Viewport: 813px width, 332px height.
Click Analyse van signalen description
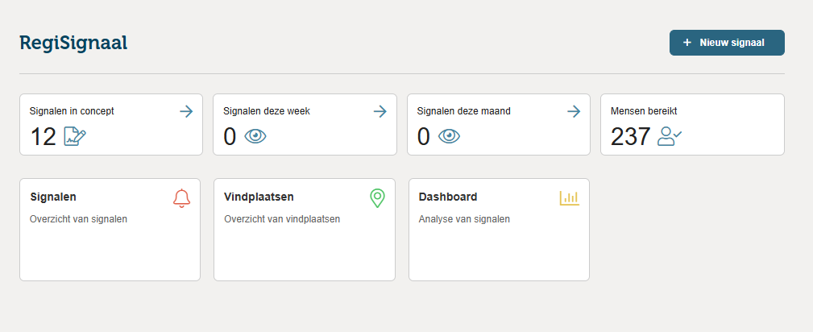[x=464, y=218]
